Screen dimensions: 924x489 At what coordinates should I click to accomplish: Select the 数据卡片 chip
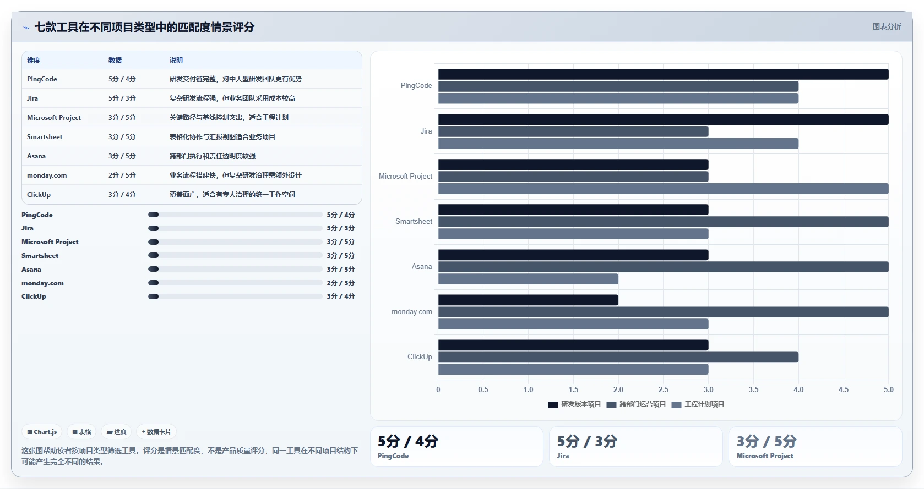(x=156, y=432)
